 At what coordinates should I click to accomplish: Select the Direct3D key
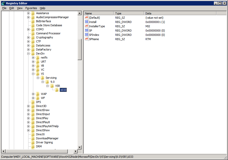coord(41,106)
